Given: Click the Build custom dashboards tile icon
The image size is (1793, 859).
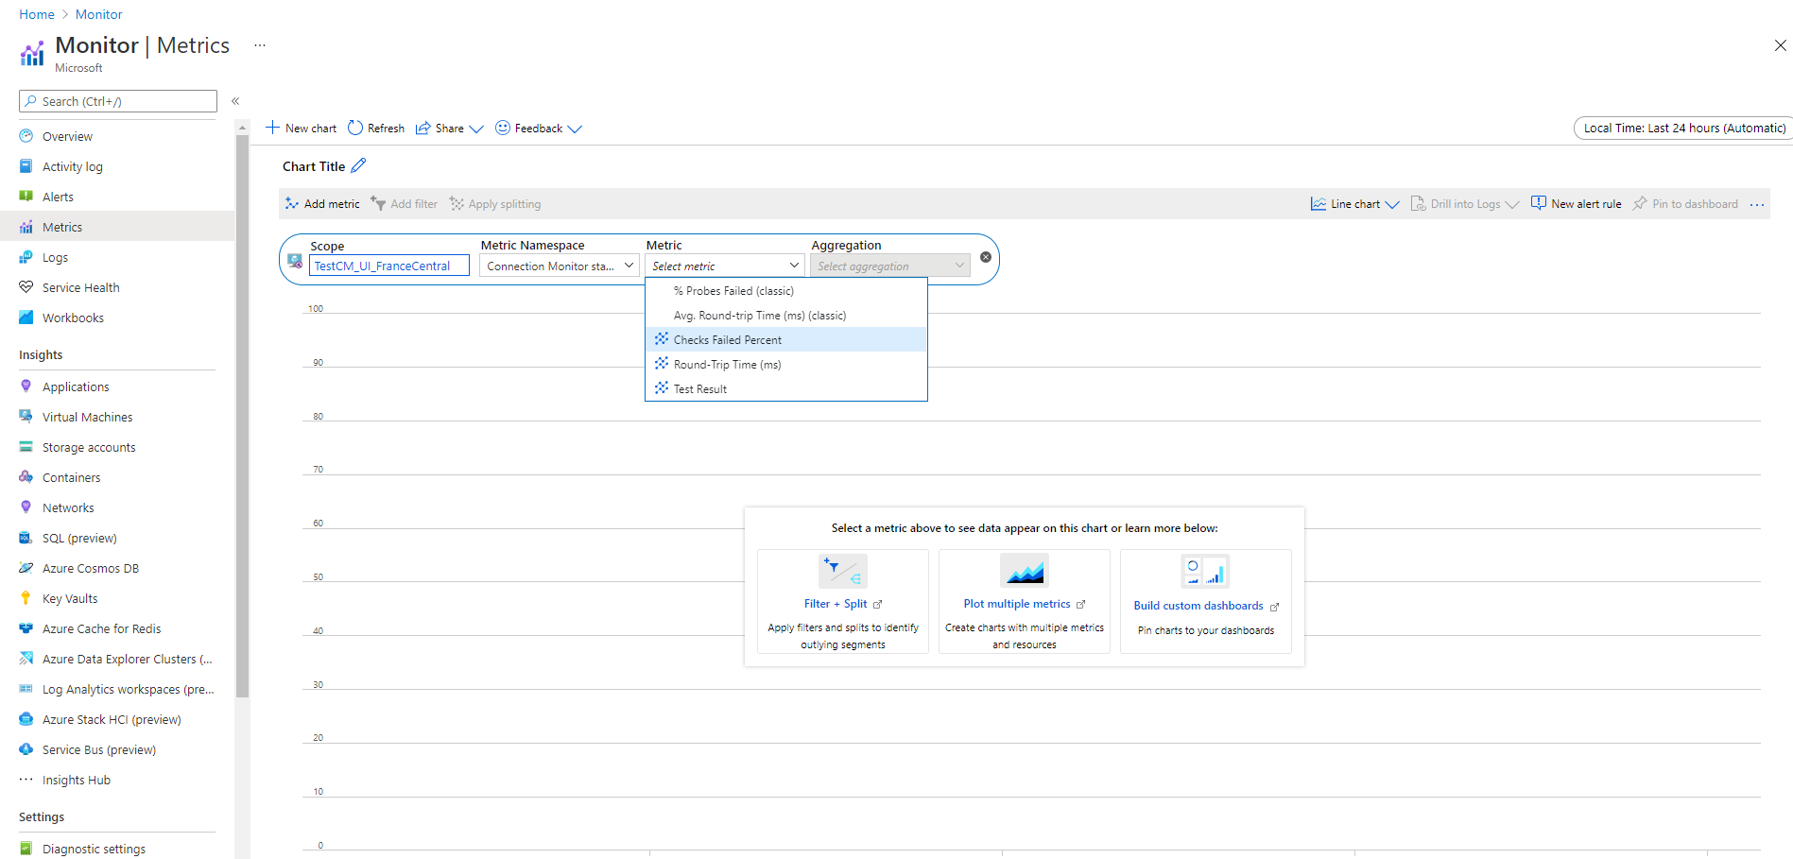Looking at the screenshot, I should [1205, 572].
